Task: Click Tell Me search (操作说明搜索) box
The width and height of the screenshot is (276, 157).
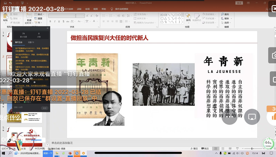Action: pyautogui.click(x=119, y=9)
